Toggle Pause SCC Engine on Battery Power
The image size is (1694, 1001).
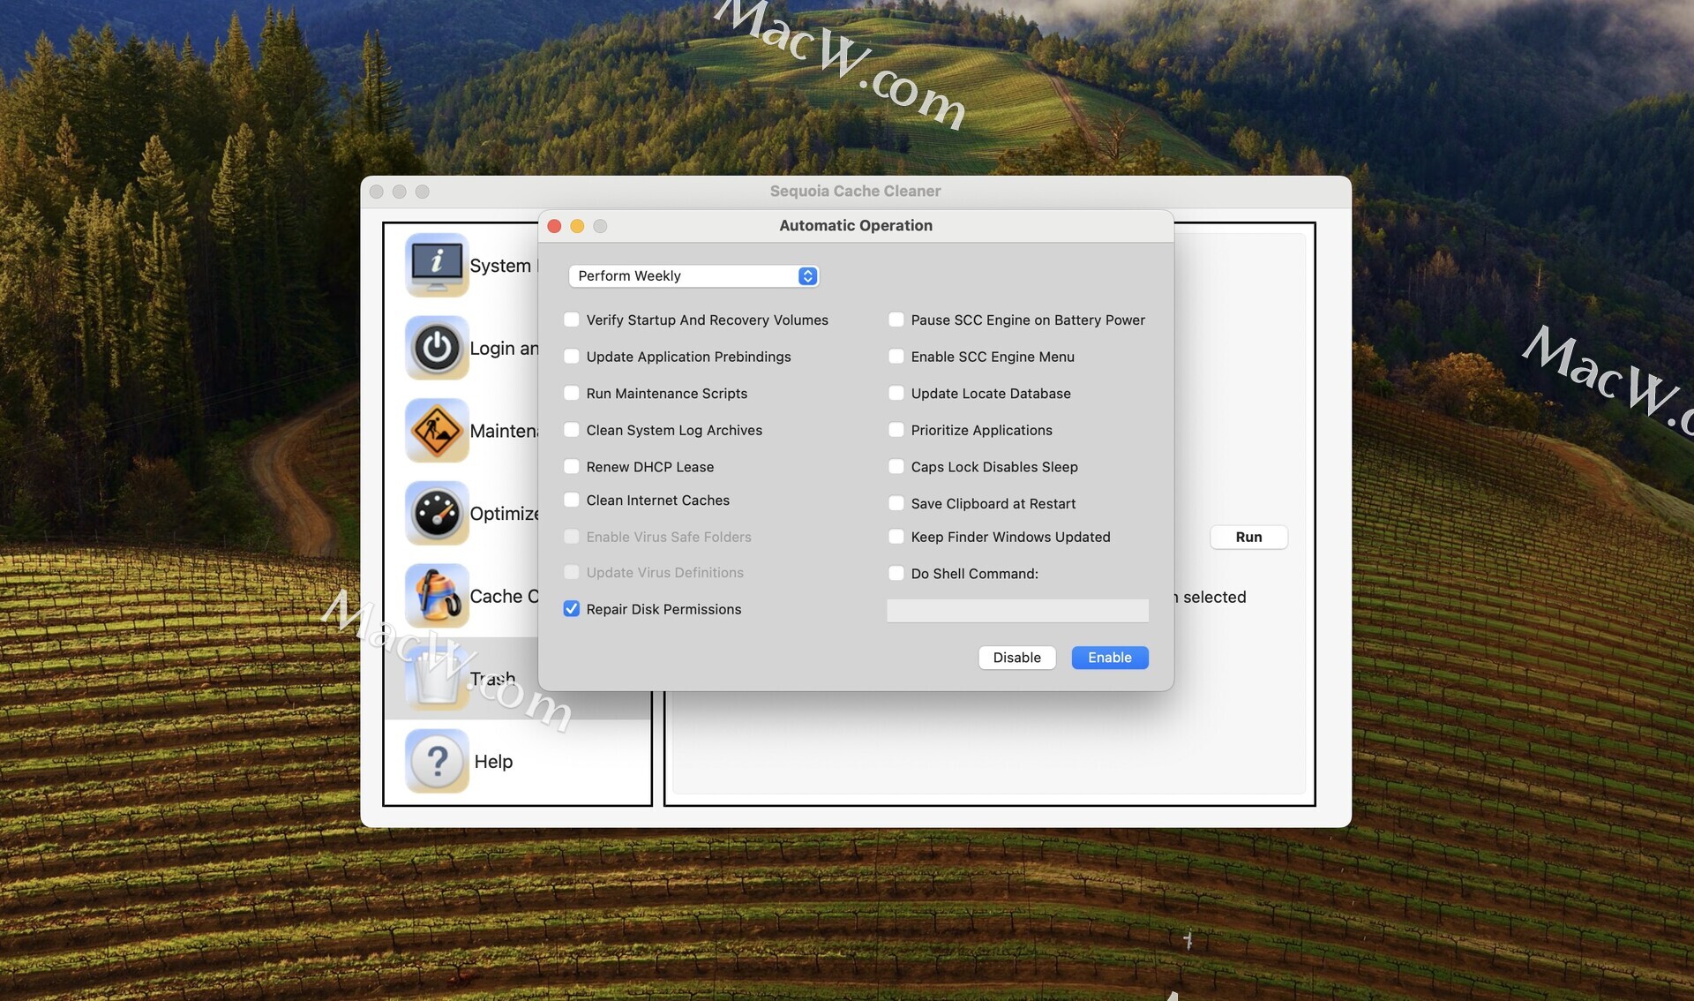[x=896, y=320]
